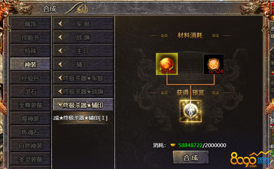Image resolution: width=274 pixels, height=169 pixels.
Task: Switch to the 佩饰 tab
Action: pyautogui.click(x=30, y=24)
